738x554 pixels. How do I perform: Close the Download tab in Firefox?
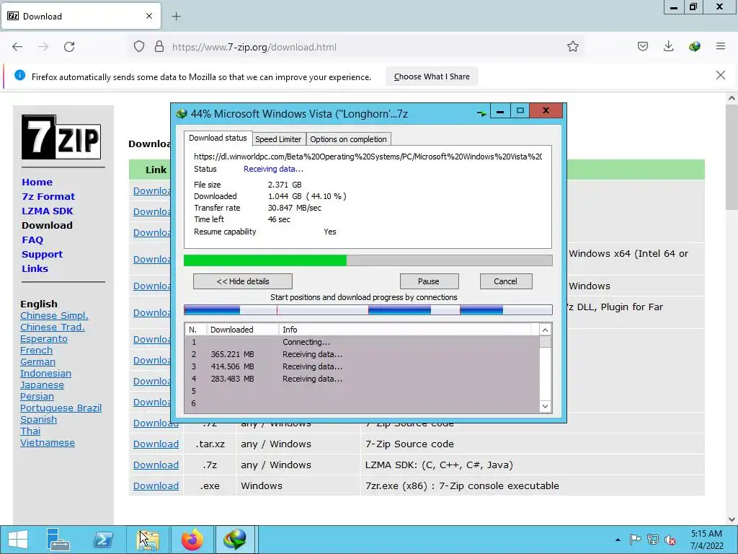[149, 16]
